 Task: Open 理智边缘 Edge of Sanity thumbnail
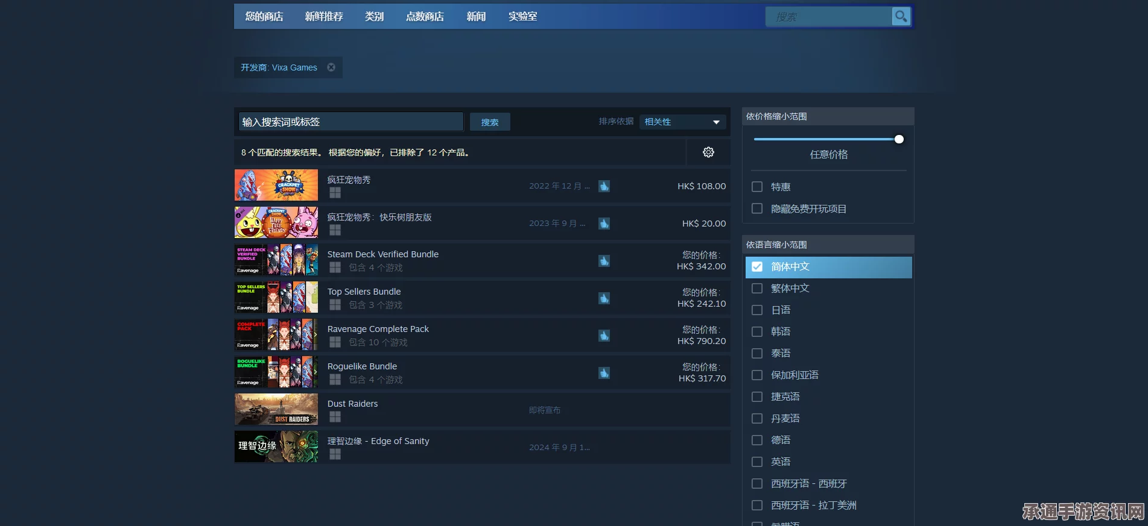276,446
